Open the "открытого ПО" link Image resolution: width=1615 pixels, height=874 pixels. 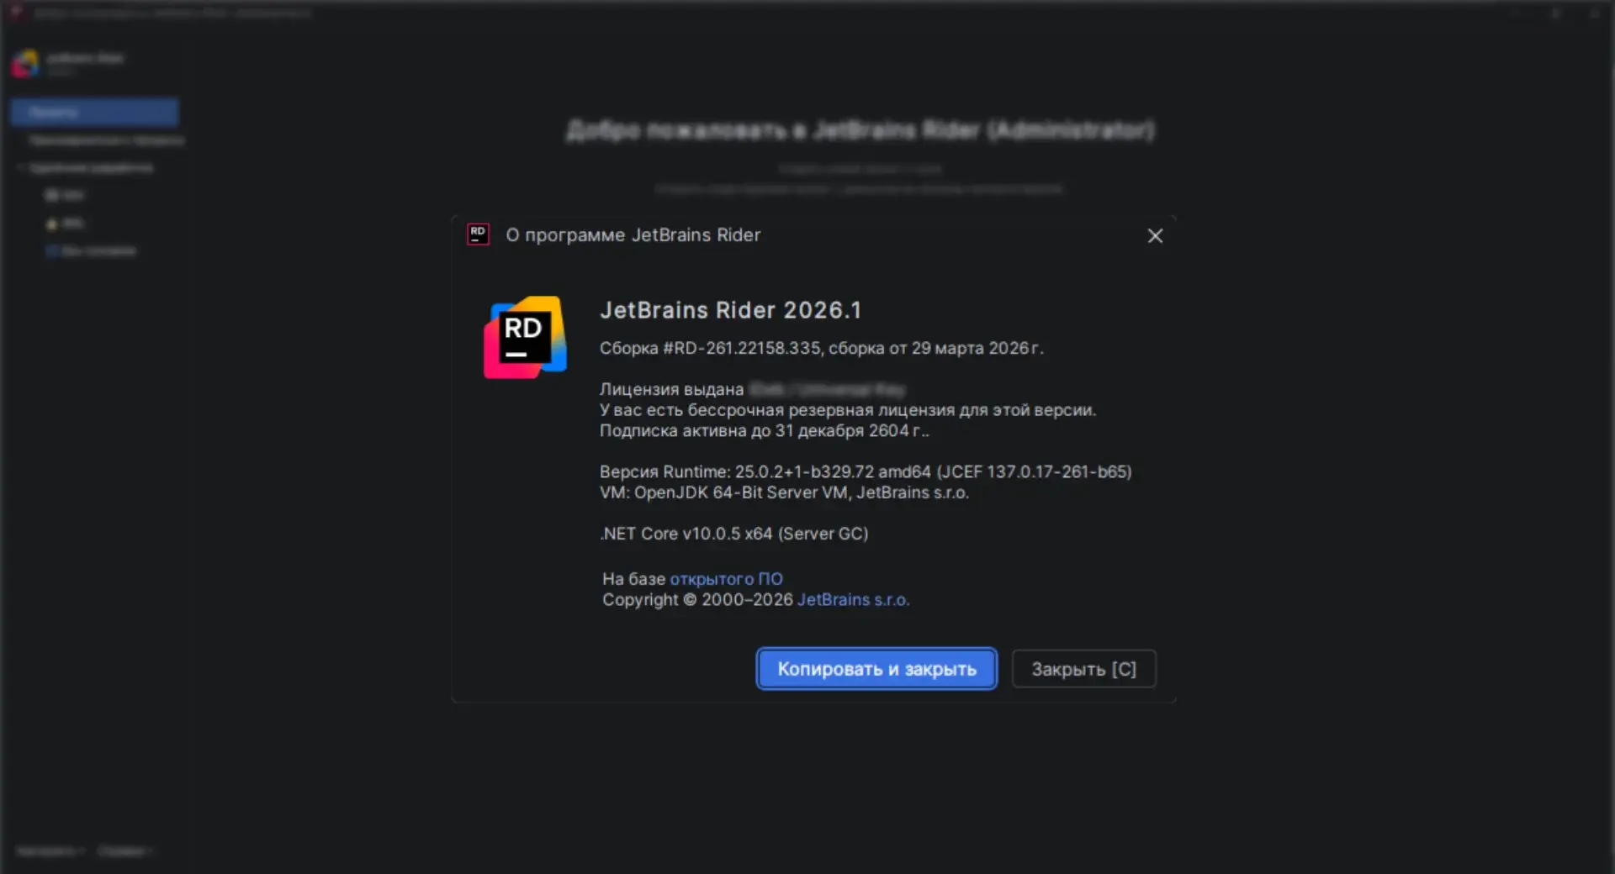(726, 579)
